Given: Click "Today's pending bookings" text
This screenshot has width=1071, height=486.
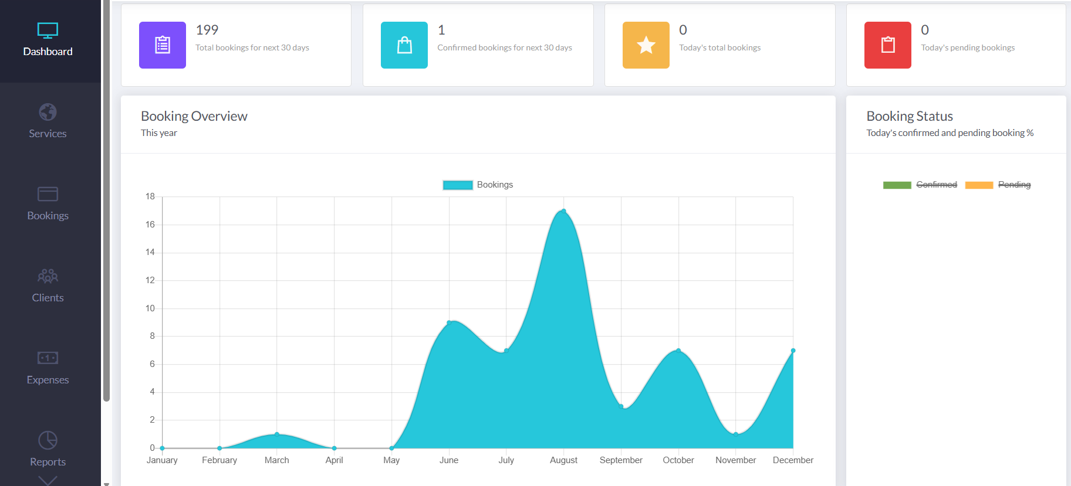Looking at the screenshot, I should pos(968,47).
